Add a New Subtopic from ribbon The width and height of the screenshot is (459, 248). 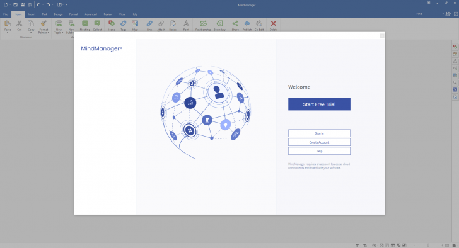point(71,24)
